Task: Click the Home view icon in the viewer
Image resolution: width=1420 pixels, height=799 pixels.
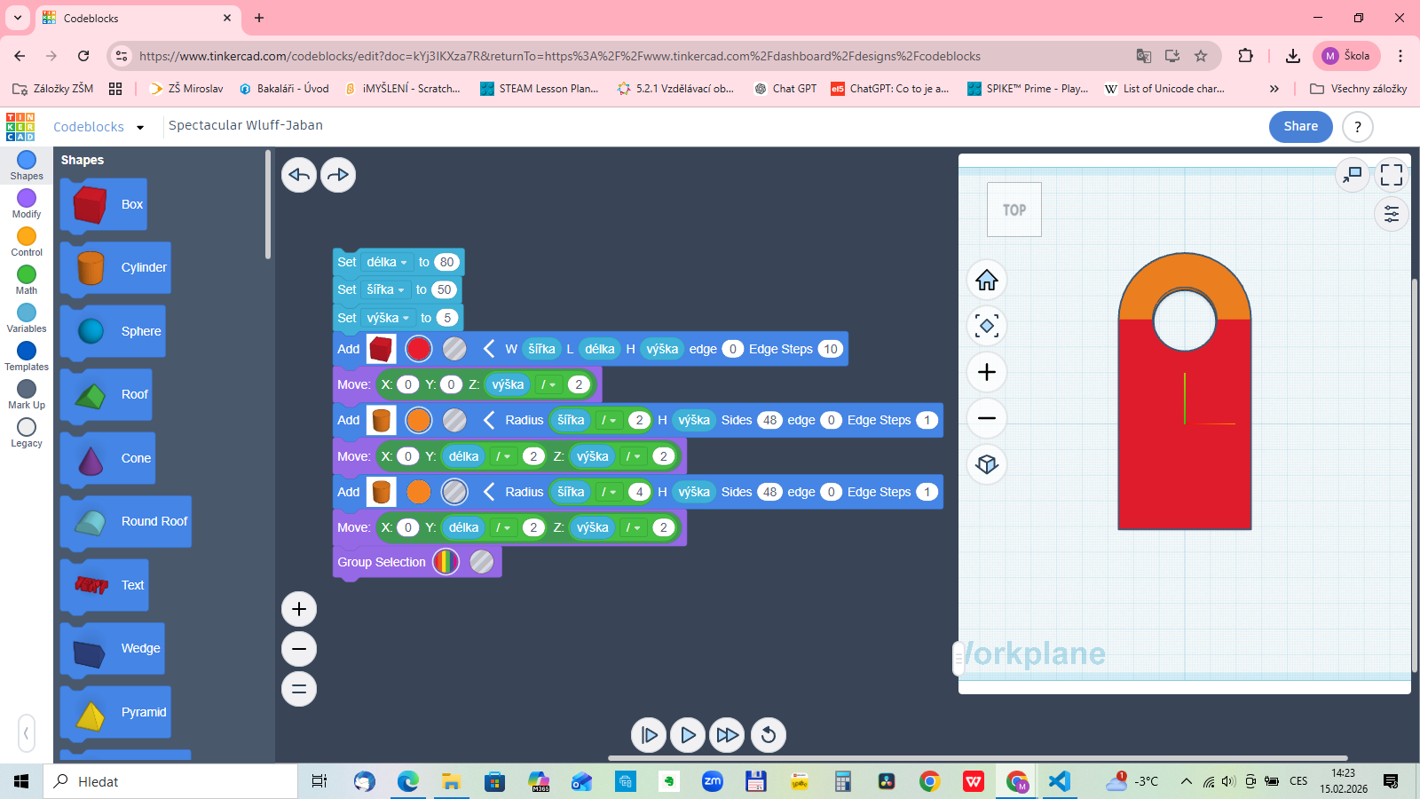Action: coord(987,281)
